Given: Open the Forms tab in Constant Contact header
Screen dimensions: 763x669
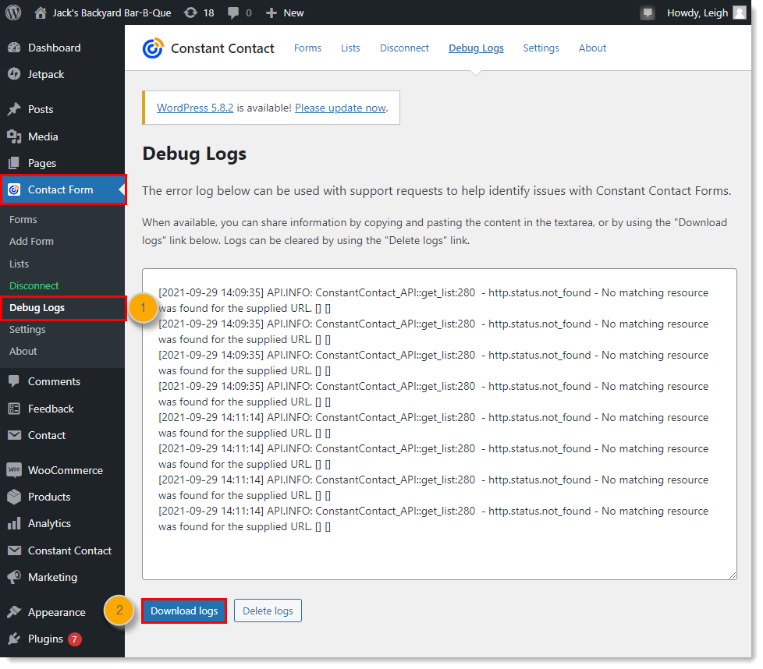Looking at the screenshot, I should coord(307,48).
